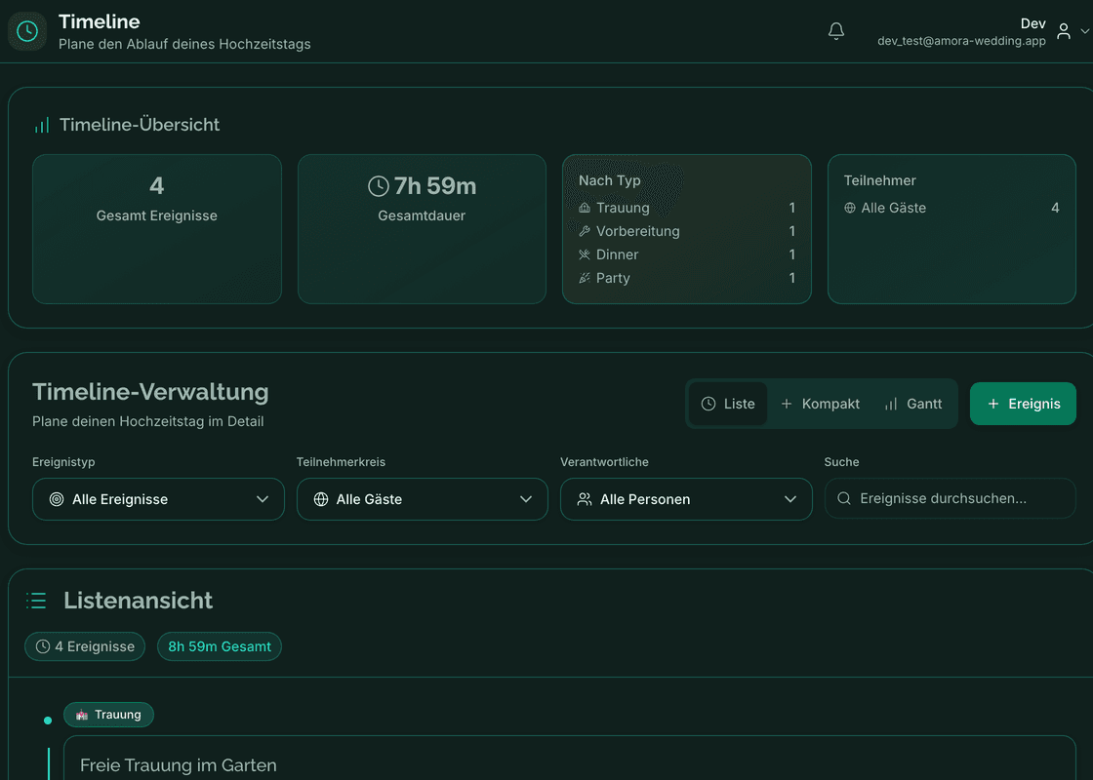Click the clock icon on the Liste tab
The image size is (1093, 780).
[708, 404]
